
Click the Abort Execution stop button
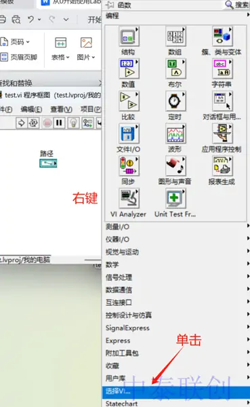pyautogui.click(x=47, y=123)
